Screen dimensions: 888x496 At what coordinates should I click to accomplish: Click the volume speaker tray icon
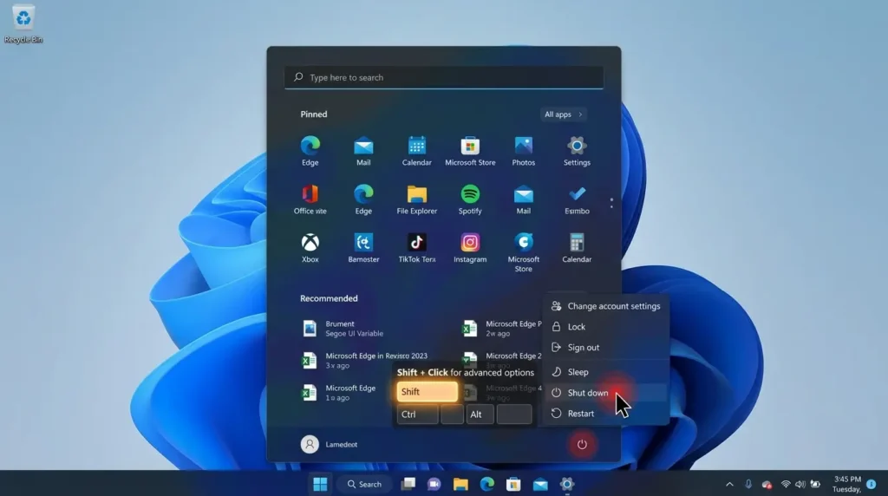800,484
